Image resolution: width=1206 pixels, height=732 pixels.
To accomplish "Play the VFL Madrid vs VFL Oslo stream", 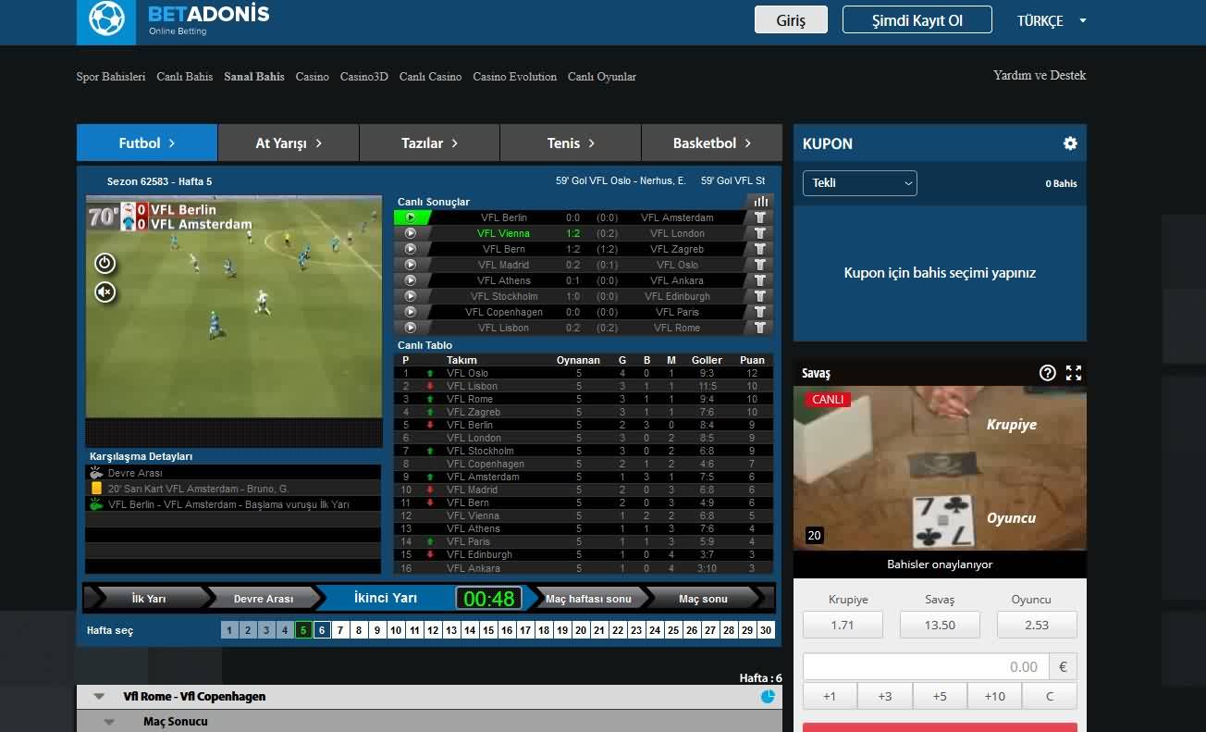I will coord(411,265).
